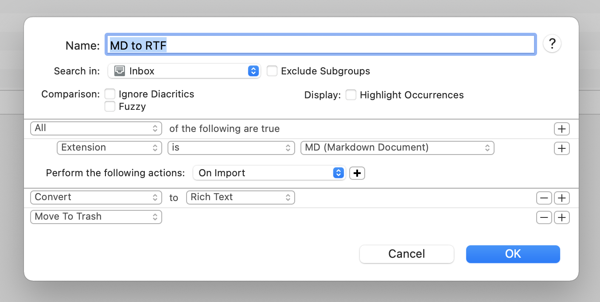Image resolution: width=600 pixels, height=302 pixels.
Task: Add condition with plus next to Extension row
Action: [x=561, y=148]
